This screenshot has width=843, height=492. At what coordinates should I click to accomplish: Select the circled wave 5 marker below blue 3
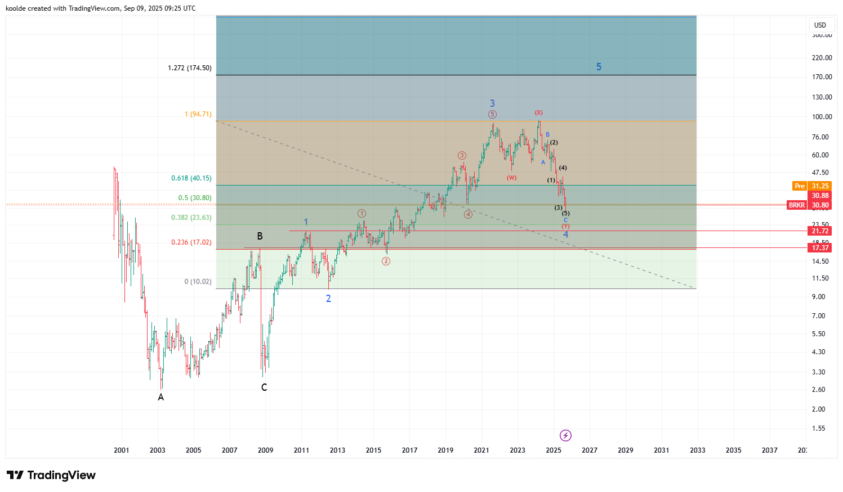coord(492,115)
